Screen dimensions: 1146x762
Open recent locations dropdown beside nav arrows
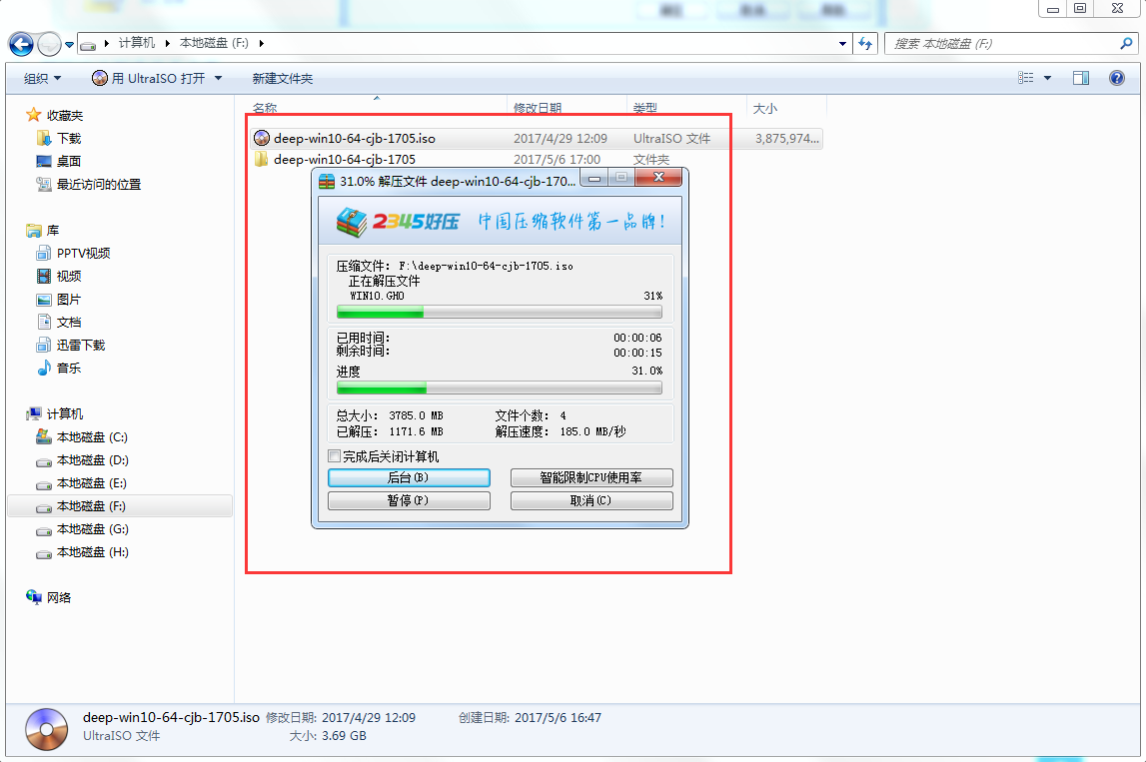[69, 45]
